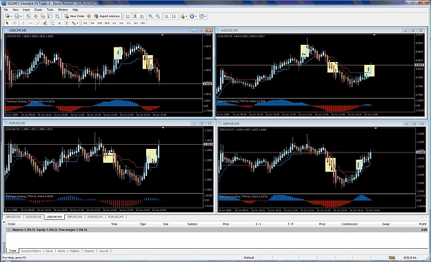Select the Crosshair tool
This screenshot has height=262, width=431.
point(14,23)
